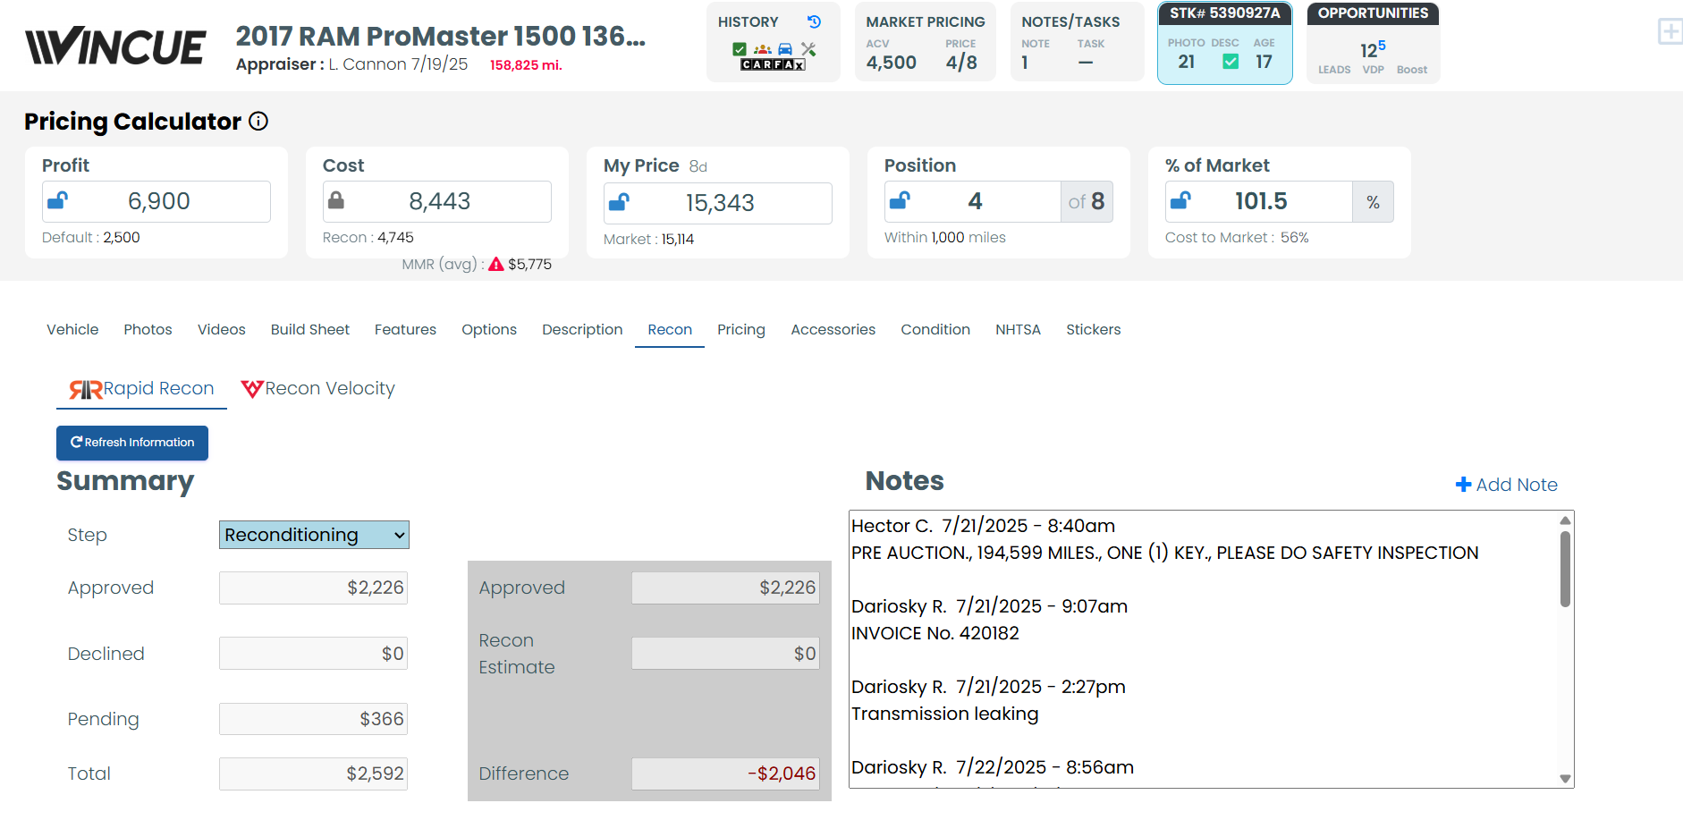
Task: Open the Market Pricing card
Action: tap(926, 42)
